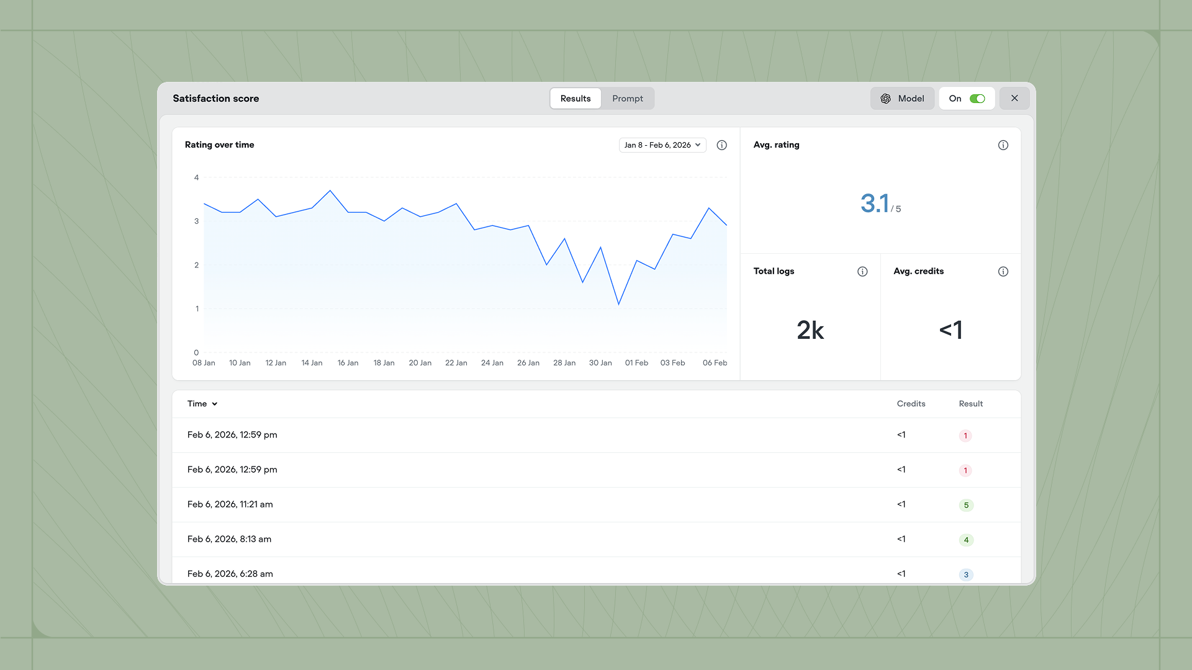The width and height of the screenshot is (1192, 670).
Task: Click the lowest chart point near 31 Jan
Action: [618, 304]
